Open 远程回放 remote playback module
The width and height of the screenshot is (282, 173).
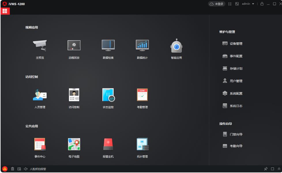(74, 45)
